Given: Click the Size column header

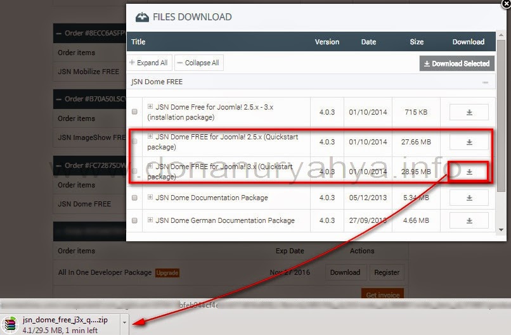Looking at the screenshot, I should tap(417, 42).
